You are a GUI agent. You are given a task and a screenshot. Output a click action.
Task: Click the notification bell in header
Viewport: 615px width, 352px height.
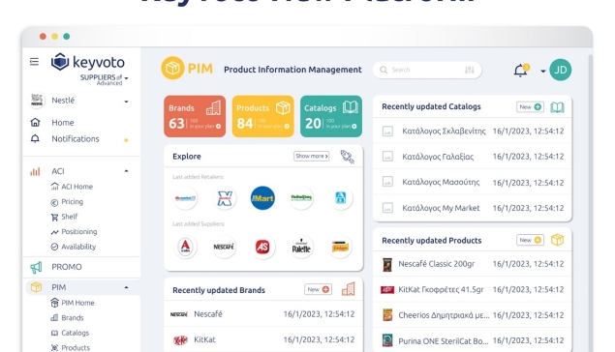pyautogui.click(x=521, y=71)
